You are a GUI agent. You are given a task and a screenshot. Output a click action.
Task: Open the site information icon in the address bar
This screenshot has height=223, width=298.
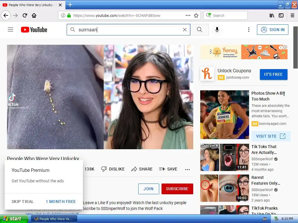(x=63, y=15)
